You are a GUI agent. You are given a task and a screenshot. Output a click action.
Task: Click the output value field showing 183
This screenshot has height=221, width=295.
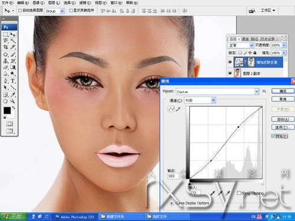(173, 176)
